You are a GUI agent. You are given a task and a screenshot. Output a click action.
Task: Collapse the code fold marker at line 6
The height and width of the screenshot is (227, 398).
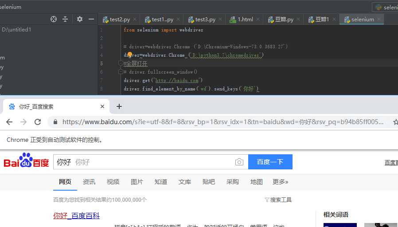pyautogui.click(x=121, y=72)
